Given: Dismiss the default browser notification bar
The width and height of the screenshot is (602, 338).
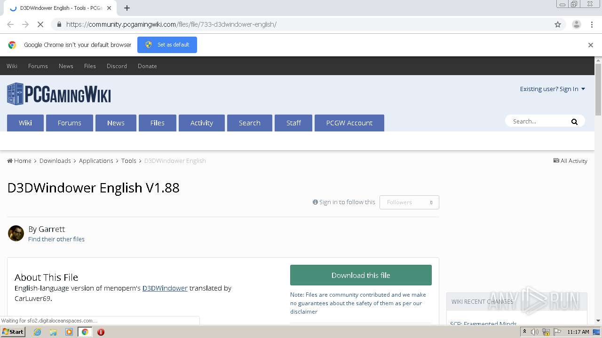Looking at the screenshot, I should [590, 45].
